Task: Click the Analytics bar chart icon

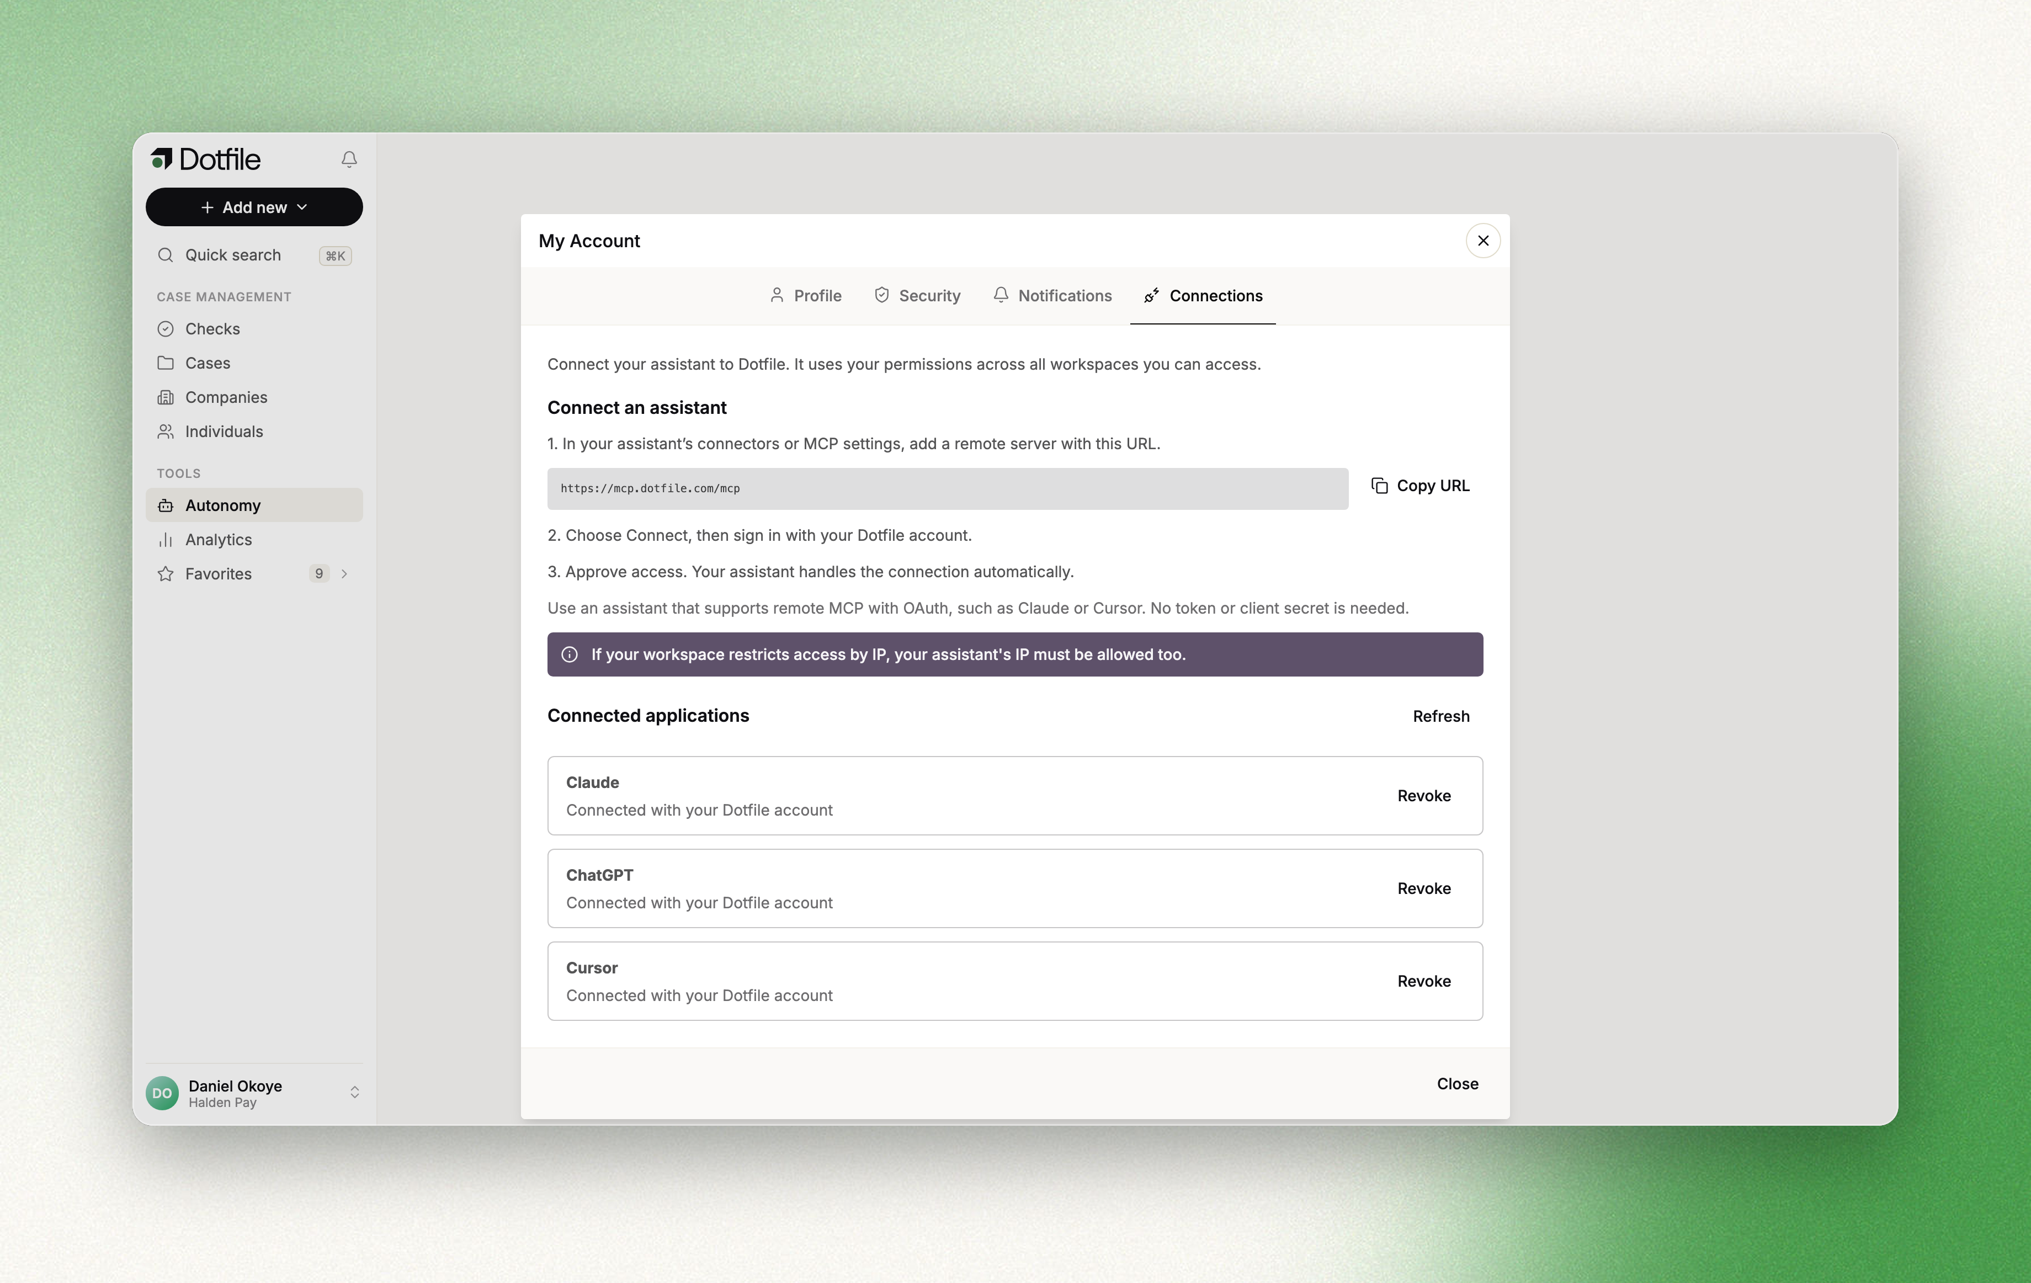Action: coord(166,540)
